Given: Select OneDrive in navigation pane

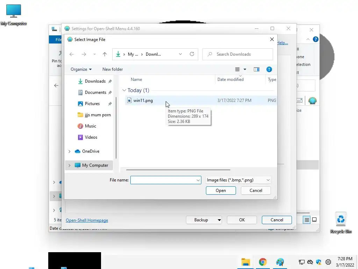Looking at the screenshot, I should coord(91,151).
